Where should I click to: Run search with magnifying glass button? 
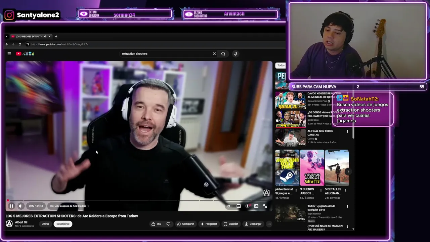pyautogui.click(x=223, y=54)
